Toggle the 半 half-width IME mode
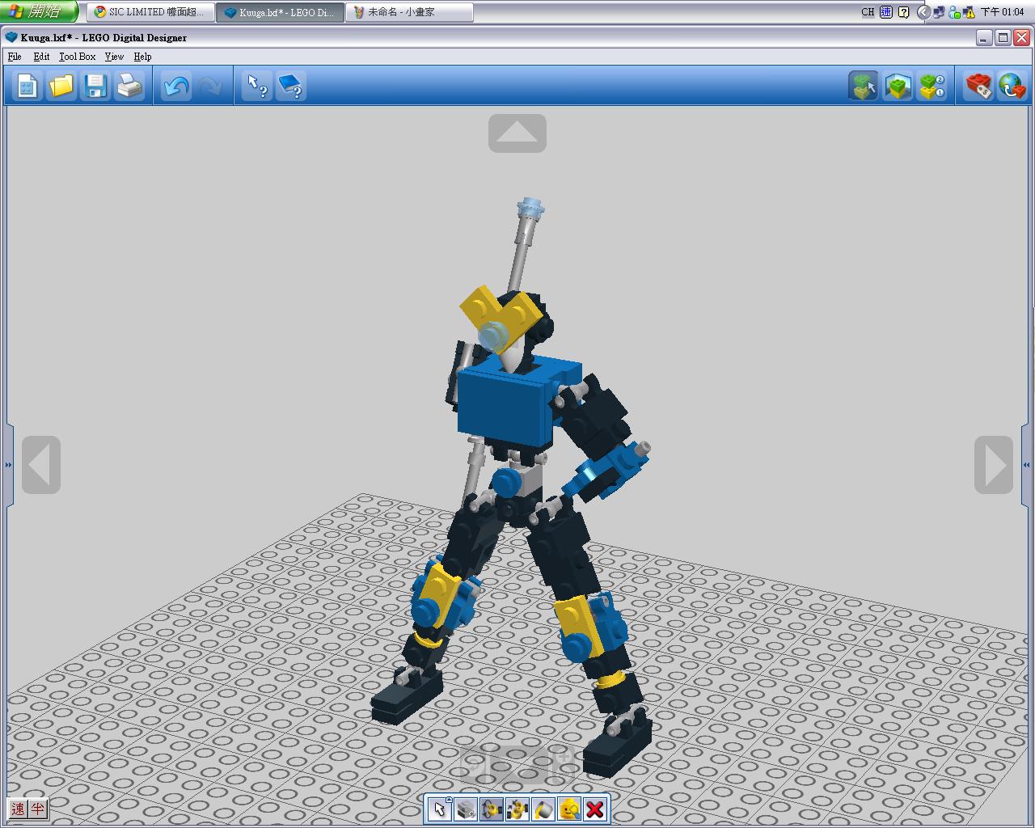Screen dimensions: 1035x828 pos(38,809)
